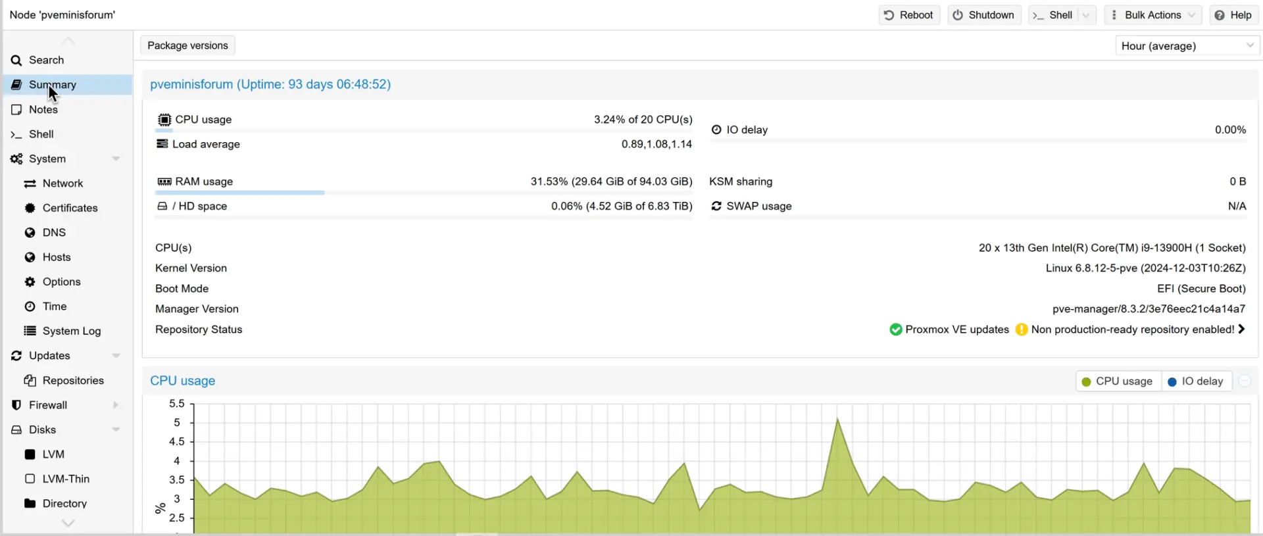Click the Time clock icon
Image resolution: width=1263 pixels, height=536 pixels.
30,306
